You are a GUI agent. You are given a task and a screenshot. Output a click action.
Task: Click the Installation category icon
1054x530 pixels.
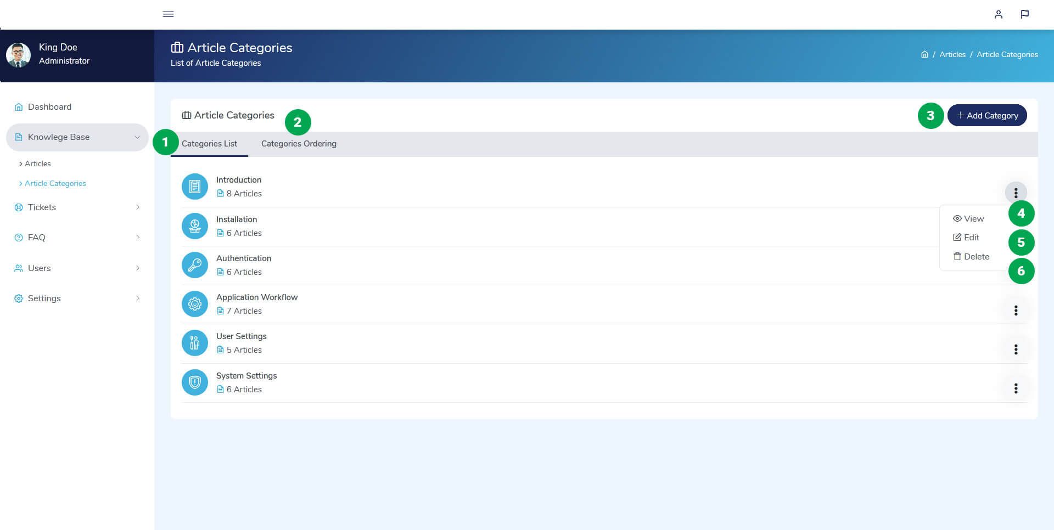coord(195,226)
